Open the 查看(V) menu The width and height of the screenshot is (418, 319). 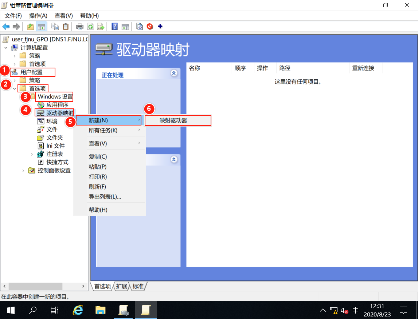click(63, 16)
